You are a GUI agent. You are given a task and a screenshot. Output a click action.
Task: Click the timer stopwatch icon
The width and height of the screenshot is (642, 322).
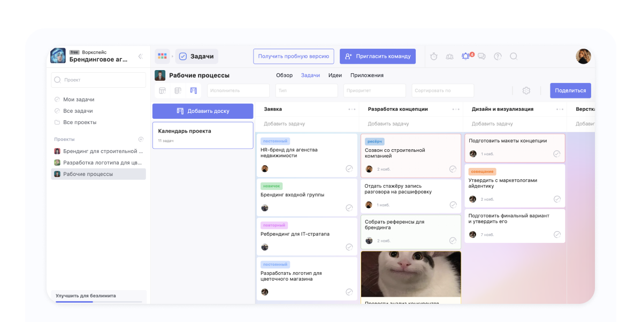[434, 56]
